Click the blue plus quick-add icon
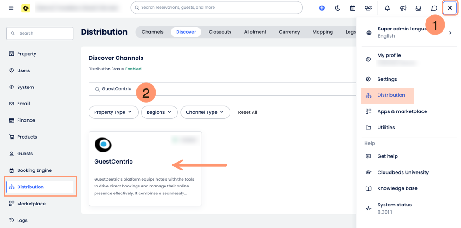The width and height of the screenshot is (461, 228). tap(322, 8)
